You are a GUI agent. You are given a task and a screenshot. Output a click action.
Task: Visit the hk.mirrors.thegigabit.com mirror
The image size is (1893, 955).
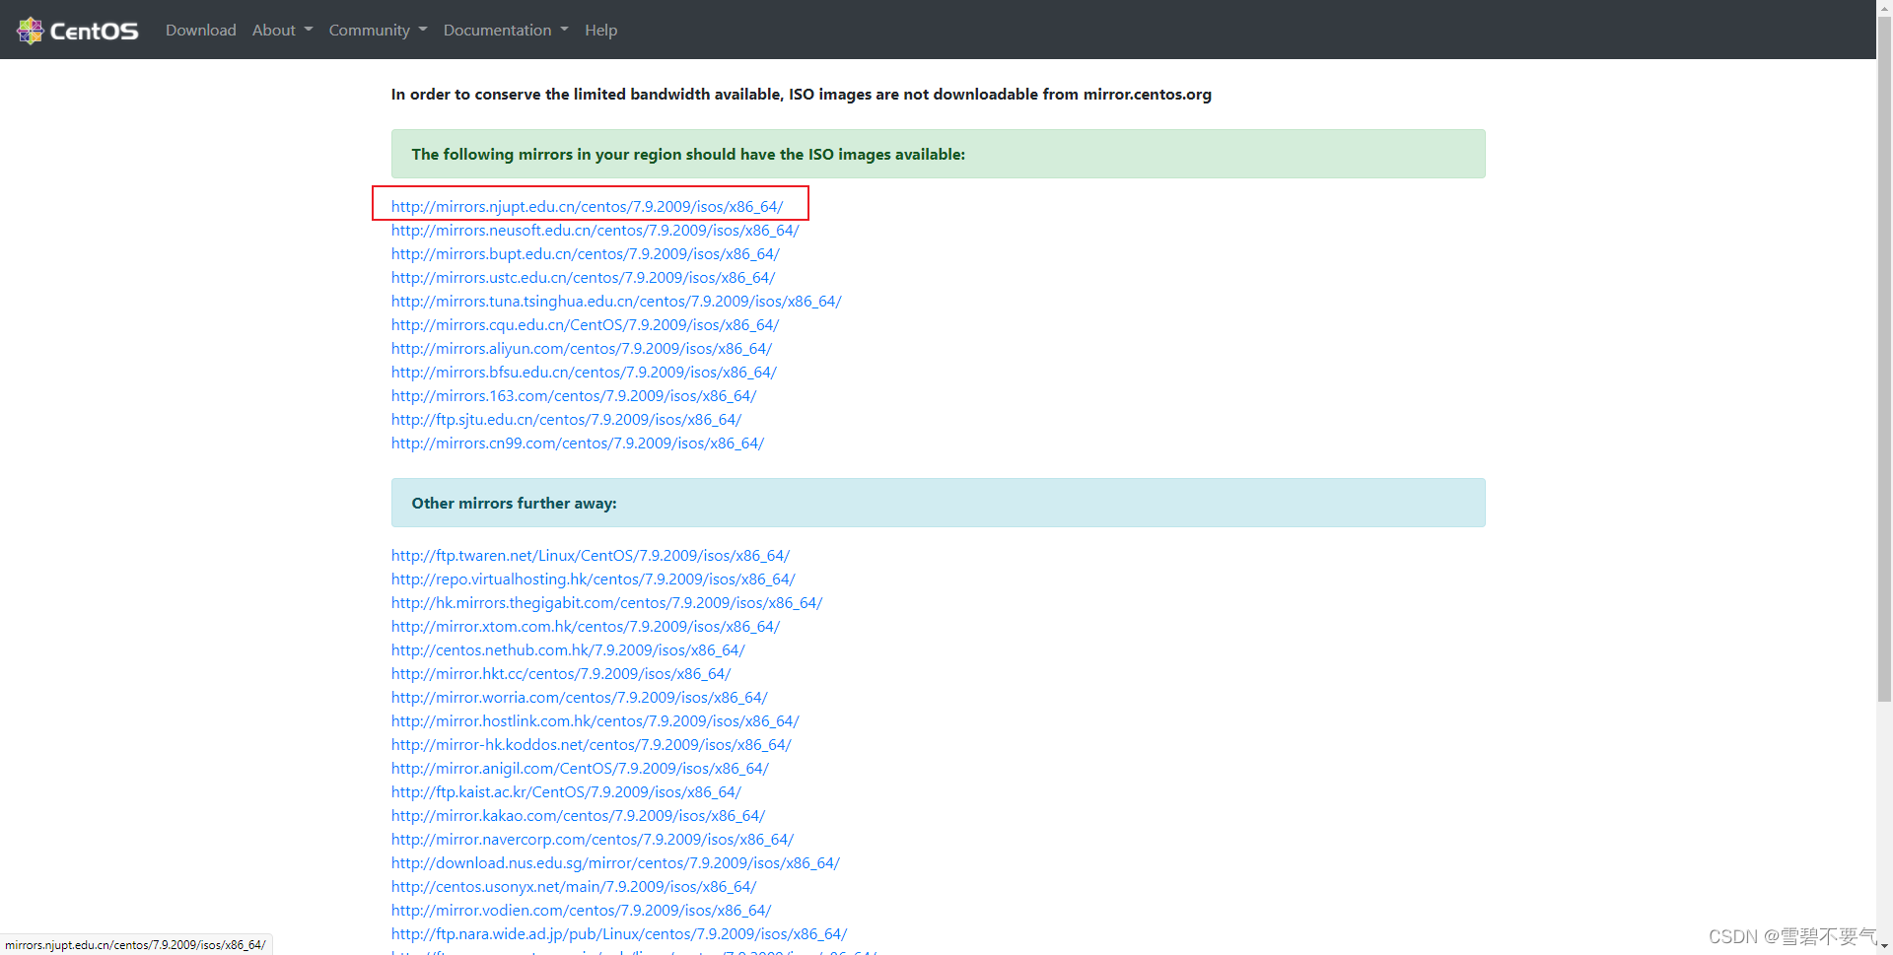pos(607,603)
